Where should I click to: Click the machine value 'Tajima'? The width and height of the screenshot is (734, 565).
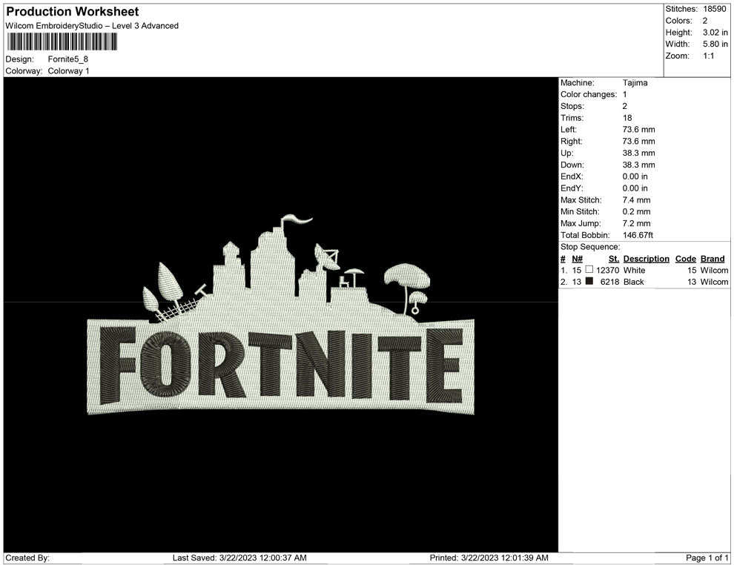point(635,82)
